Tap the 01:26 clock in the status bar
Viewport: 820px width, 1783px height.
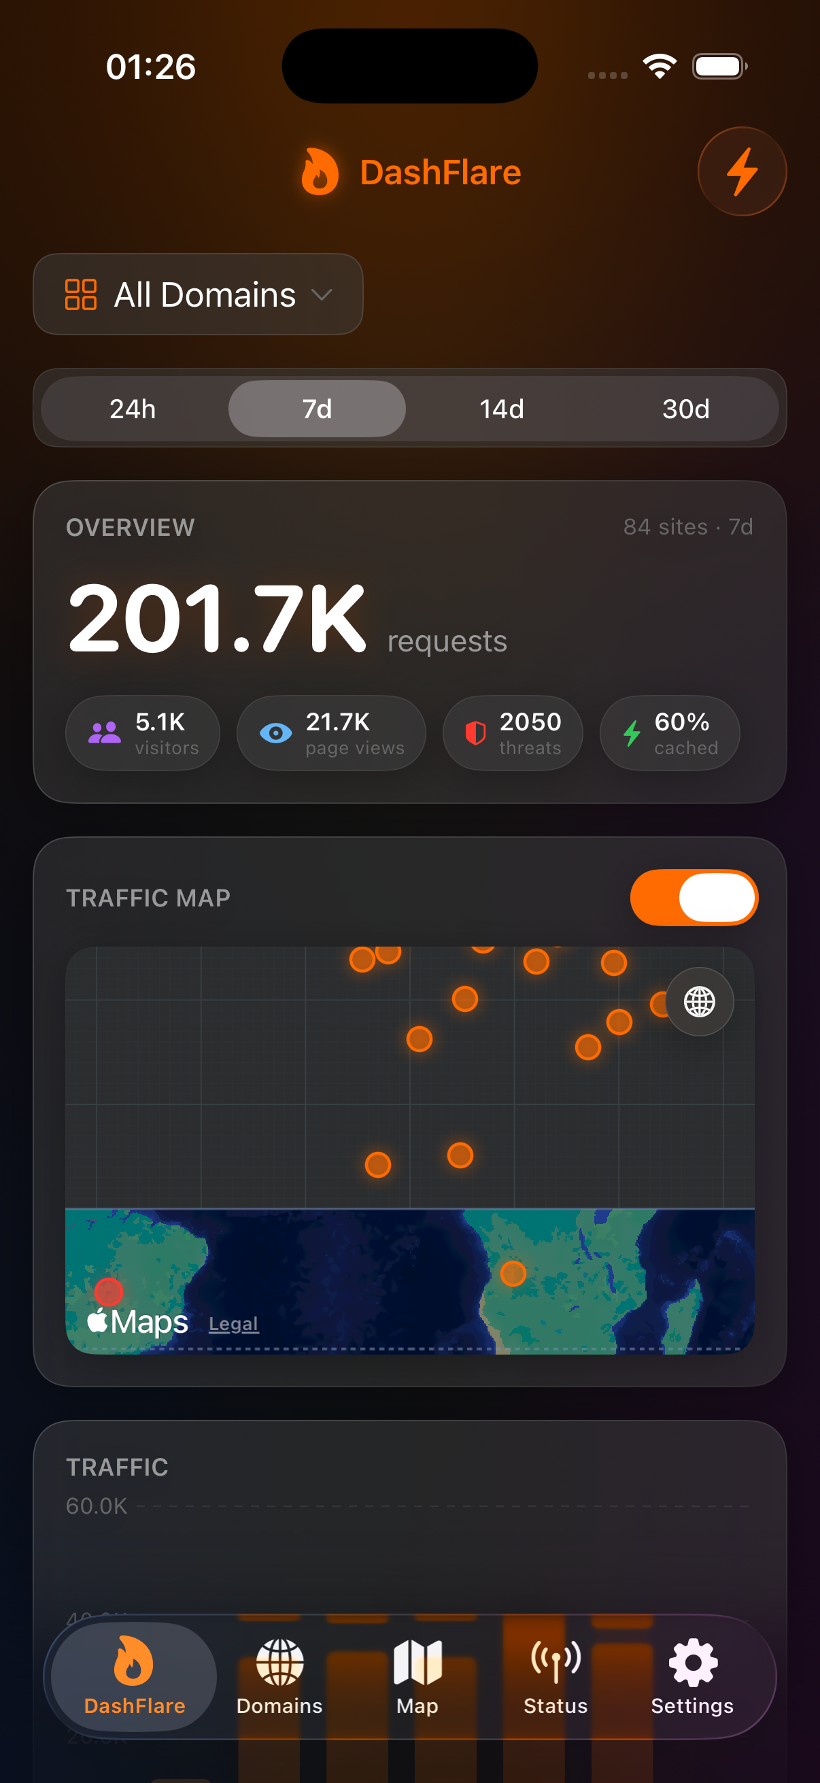[x=151, y=67]
